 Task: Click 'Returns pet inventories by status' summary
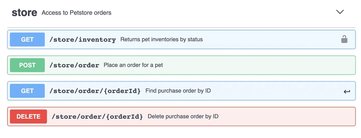[x=161, y=40]
